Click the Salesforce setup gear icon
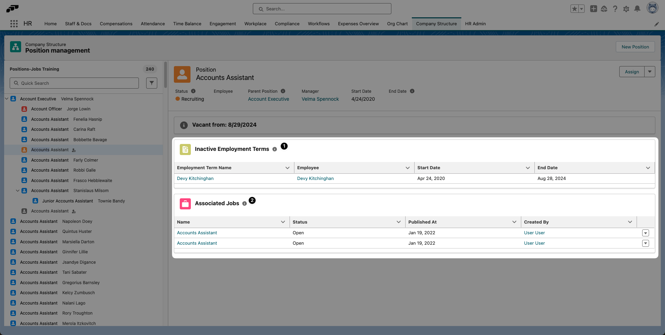 pyautogui.click(x=626, y=9)
